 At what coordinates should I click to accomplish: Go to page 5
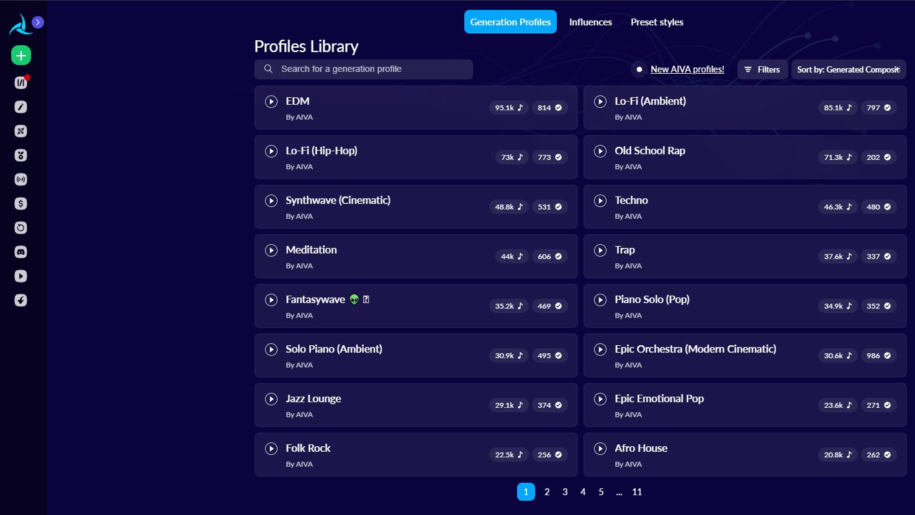tap(601, 492)
